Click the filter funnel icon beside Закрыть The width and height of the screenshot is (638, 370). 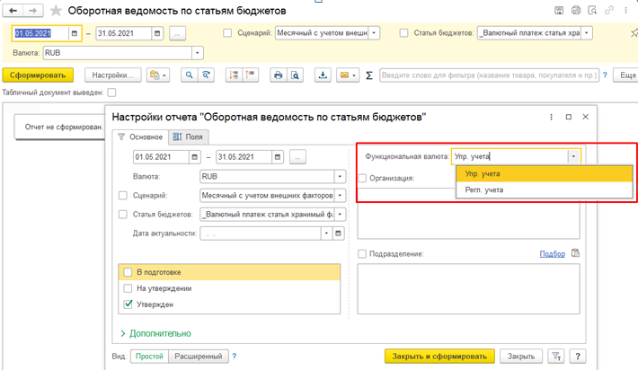[x=557, y=357]
